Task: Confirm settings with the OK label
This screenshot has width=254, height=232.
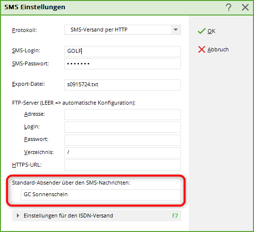Action: 211,31
